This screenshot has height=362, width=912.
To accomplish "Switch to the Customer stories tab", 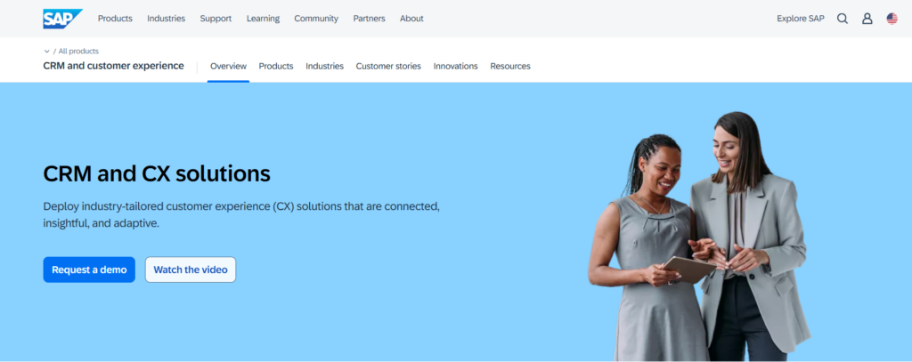I will (x=388, y=66).
